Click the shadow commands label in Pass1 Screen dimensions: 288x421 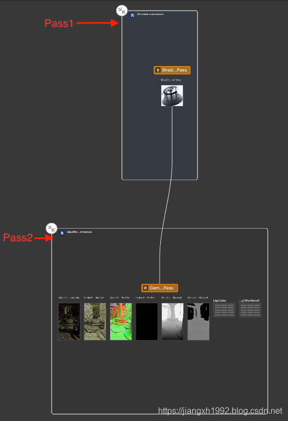click(x=150, y=14)
